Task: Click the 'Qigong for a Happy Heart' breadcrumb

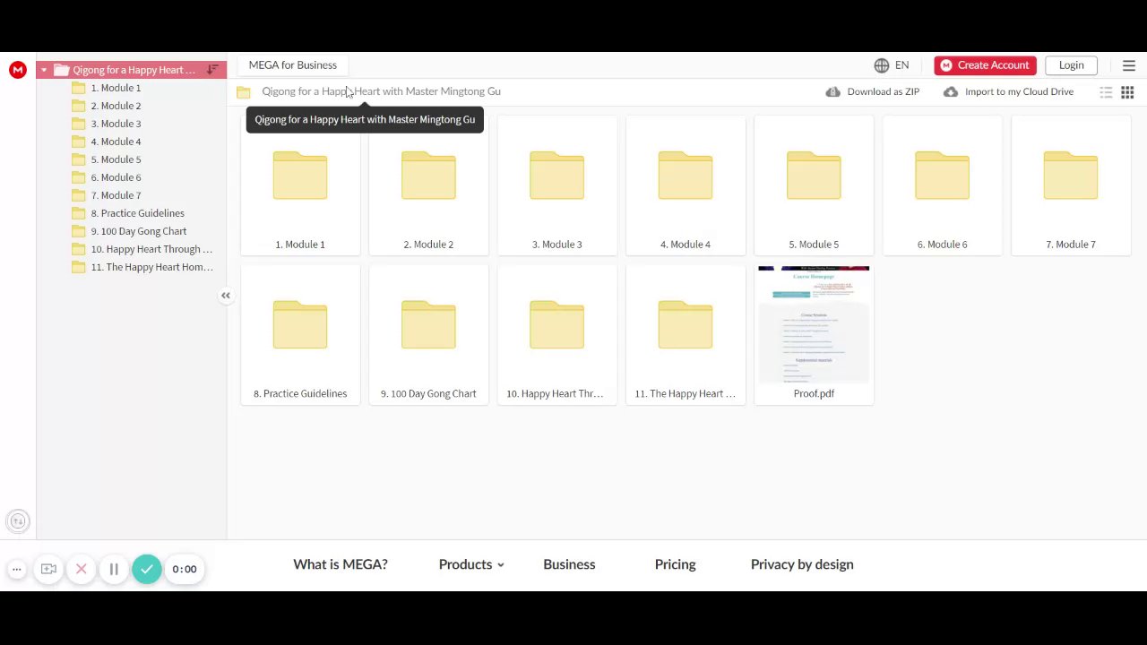Action: pos(381,91)
